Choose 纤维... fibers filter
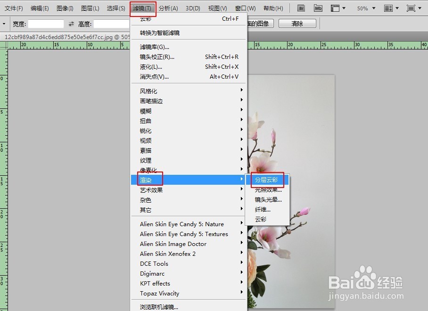The image size is (428, 311). click(x=268, y=209)
